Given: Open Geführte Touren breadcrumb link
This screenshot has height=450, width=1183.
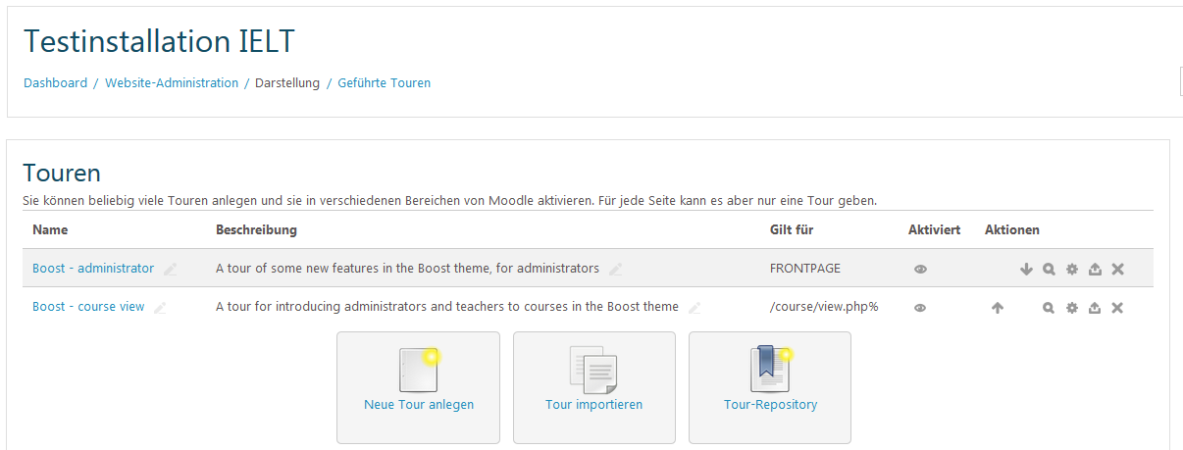Looking at the screenshot, I should [x=384, y=83].
